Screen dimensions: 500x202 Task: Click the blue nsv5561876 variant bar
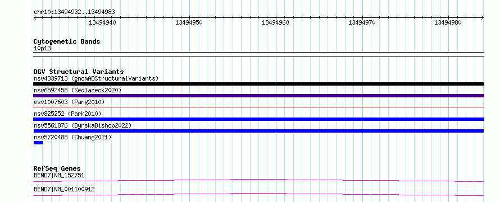click(258, 131)
